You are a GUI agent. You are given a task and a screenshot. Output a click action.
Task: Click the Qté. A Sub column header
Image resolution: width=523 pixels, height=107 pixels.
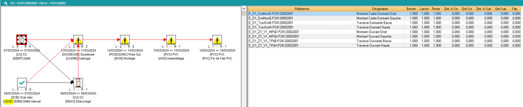tap(484, 9)
